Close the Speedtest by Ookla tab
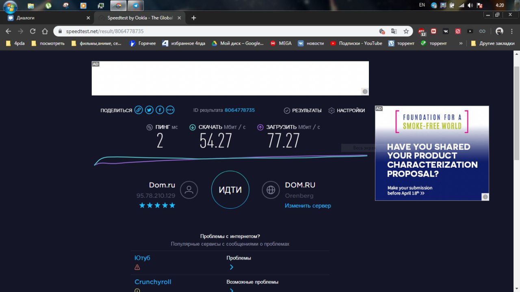This screenshot has height=292, width=520. pyautogui.click(x=180, y=18)
